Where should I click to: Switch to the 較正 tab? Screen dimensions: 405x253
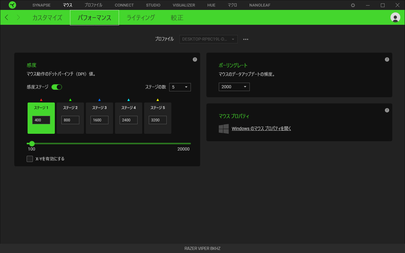click(177, 18)
